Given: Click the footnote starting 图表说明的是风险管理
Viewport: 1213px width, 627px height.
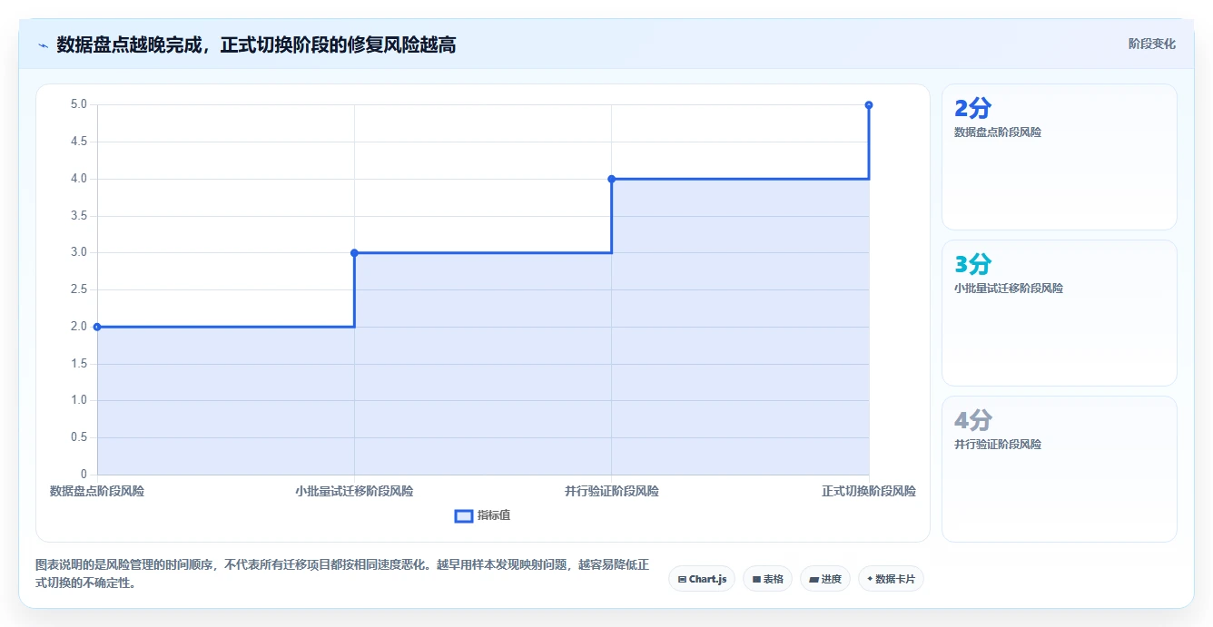Looking at the screenshot, I should [342, 573].
